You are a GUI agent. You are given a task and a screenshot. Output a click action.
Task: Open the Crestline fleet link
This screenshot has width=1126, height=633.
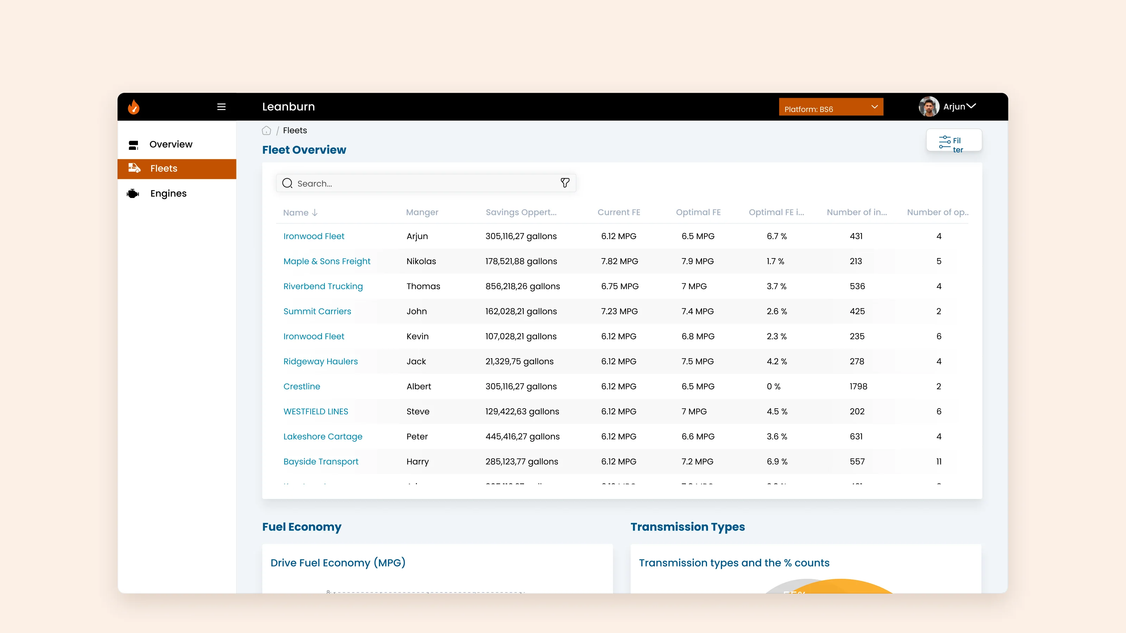tap(302, 386)
